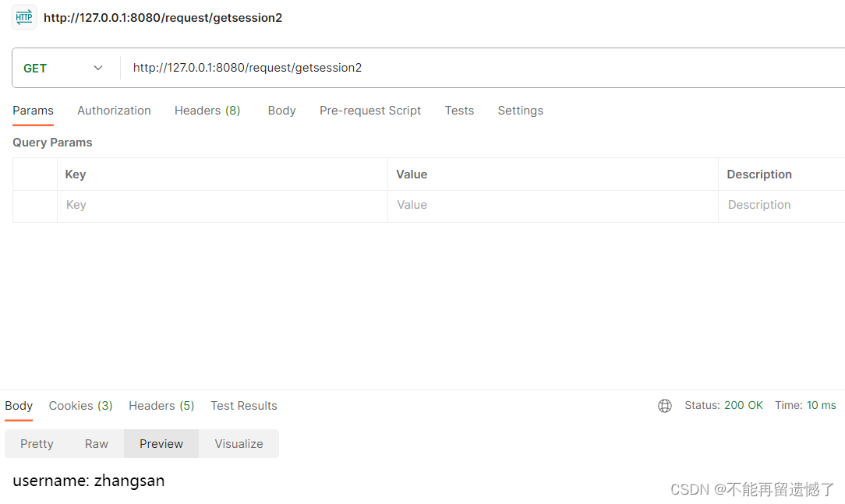The image size is (845, 504).
Task: Select the Preview response view
Action: pos(161,444)
